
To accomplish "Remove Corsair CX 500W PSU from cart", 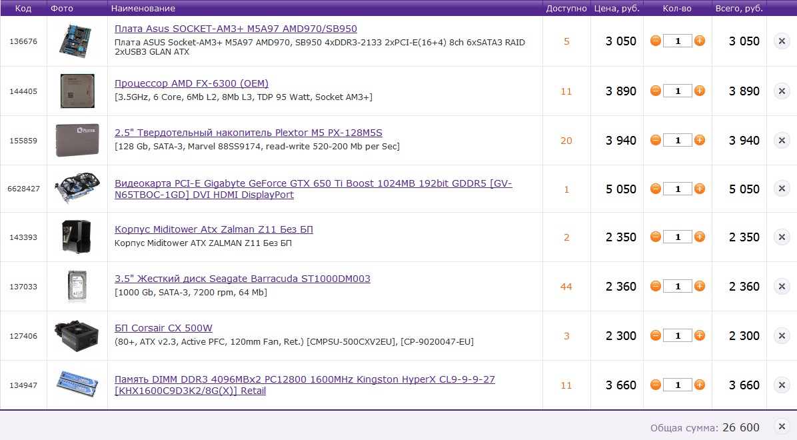I will tap(782, 336).
